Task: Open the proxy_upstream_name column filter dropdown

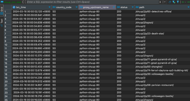Action: pos(114,7)
